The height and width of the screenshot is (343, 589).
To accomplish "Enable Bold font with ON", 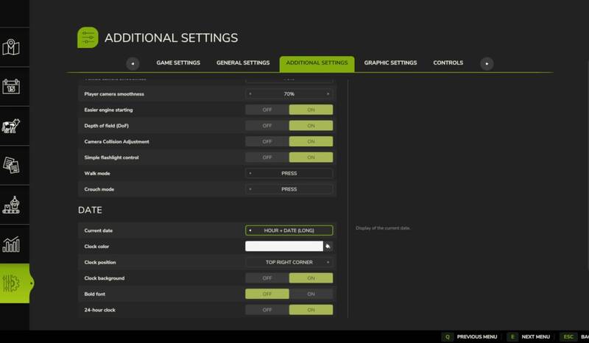I will point(311,294).
